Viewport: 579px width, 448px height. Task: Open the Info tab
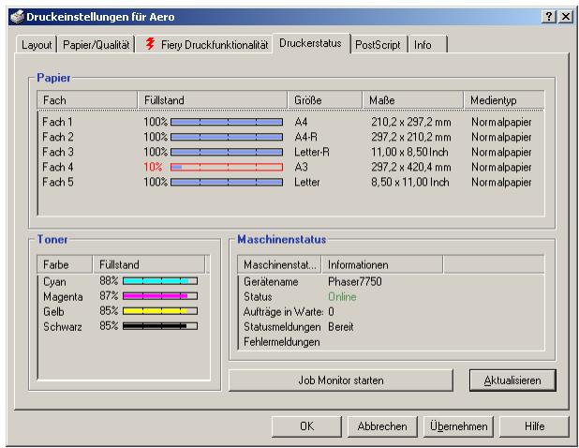(427, 45)
